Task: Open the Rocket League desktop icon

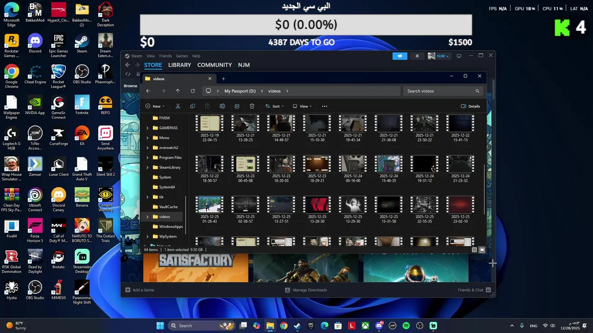Action: [58, 76]
